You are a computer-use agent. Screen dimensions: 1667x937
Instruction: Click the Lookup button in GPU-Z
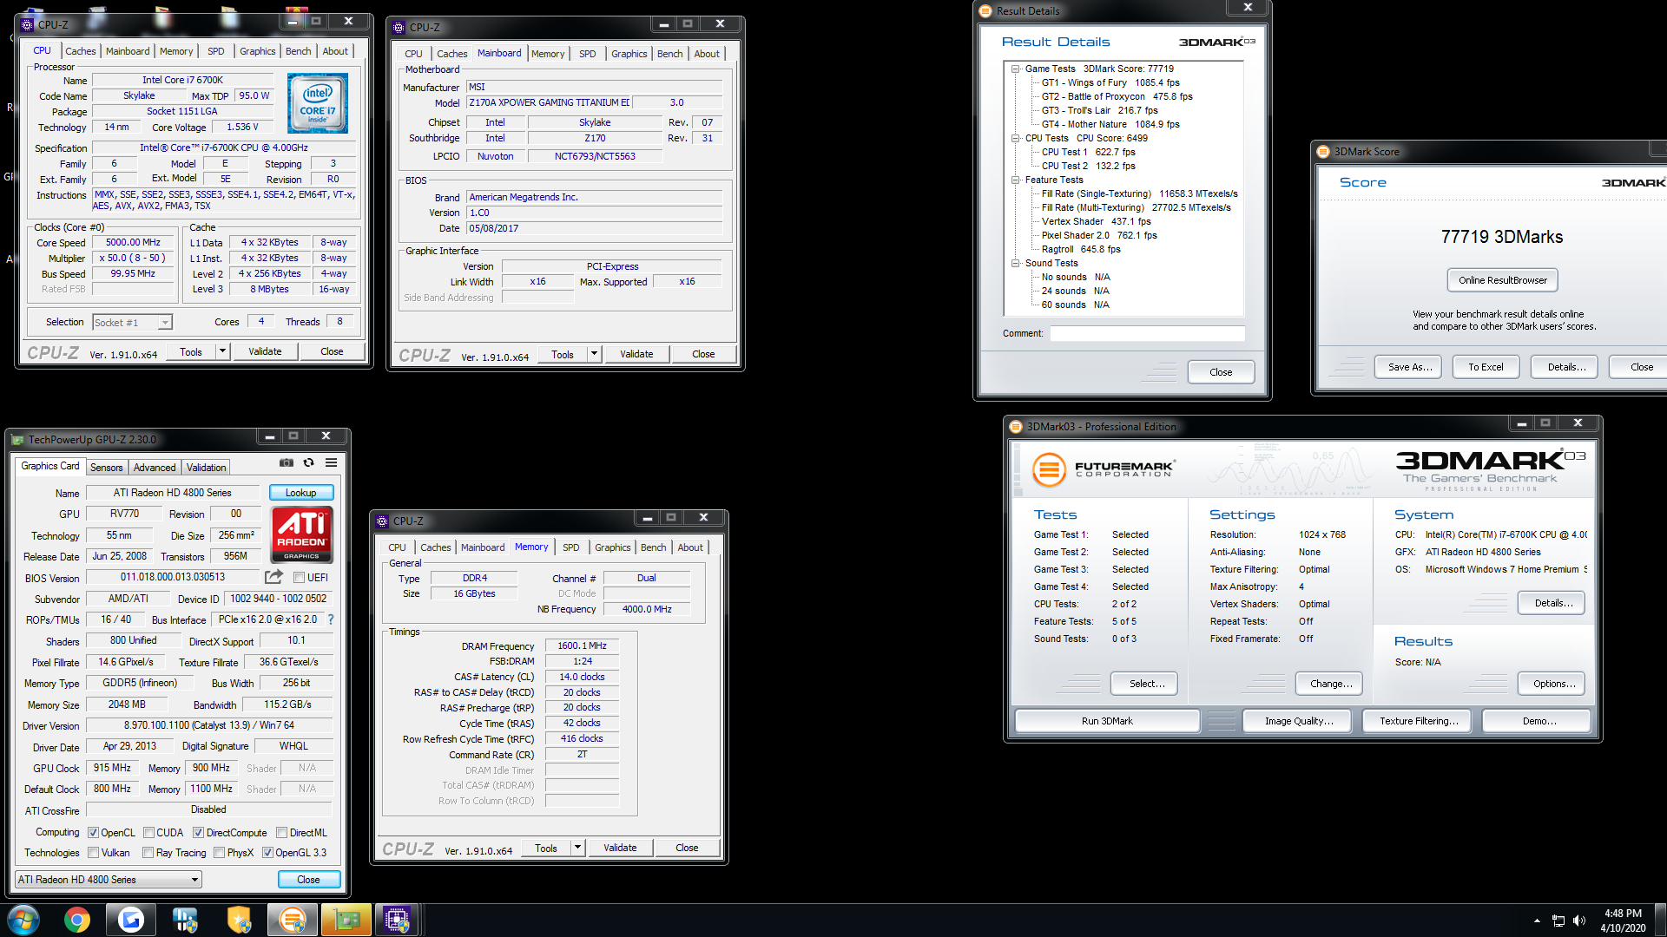click(301, 493)
